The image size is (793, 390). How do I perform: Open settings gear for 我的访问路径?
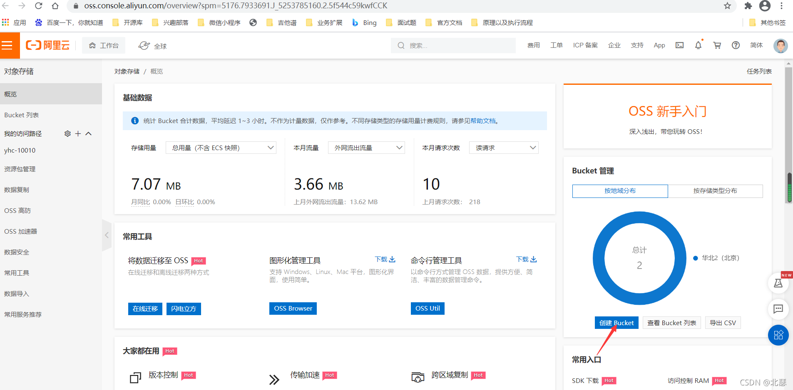click(67, 133)
